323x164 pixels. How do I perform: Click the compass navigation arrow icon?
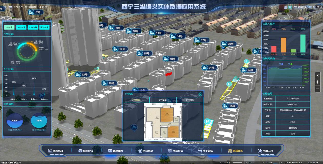pyautogui.click(x=318, y=75)
